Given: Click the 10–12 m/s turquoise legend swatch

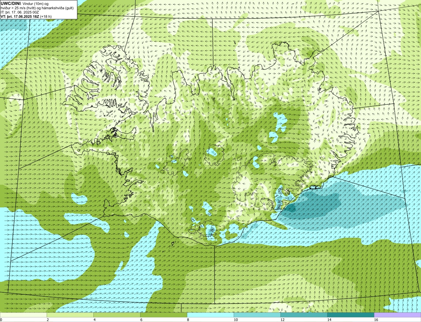Looking at the screenshot, I should [257, 315].
